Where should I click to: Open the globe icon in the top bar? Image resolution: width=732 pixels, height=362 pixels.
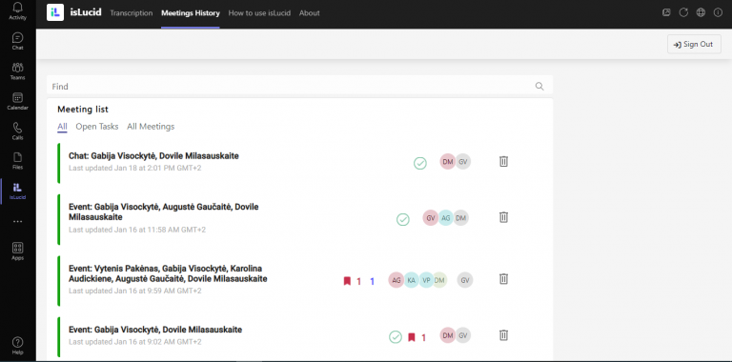click(x=701, y=13)
